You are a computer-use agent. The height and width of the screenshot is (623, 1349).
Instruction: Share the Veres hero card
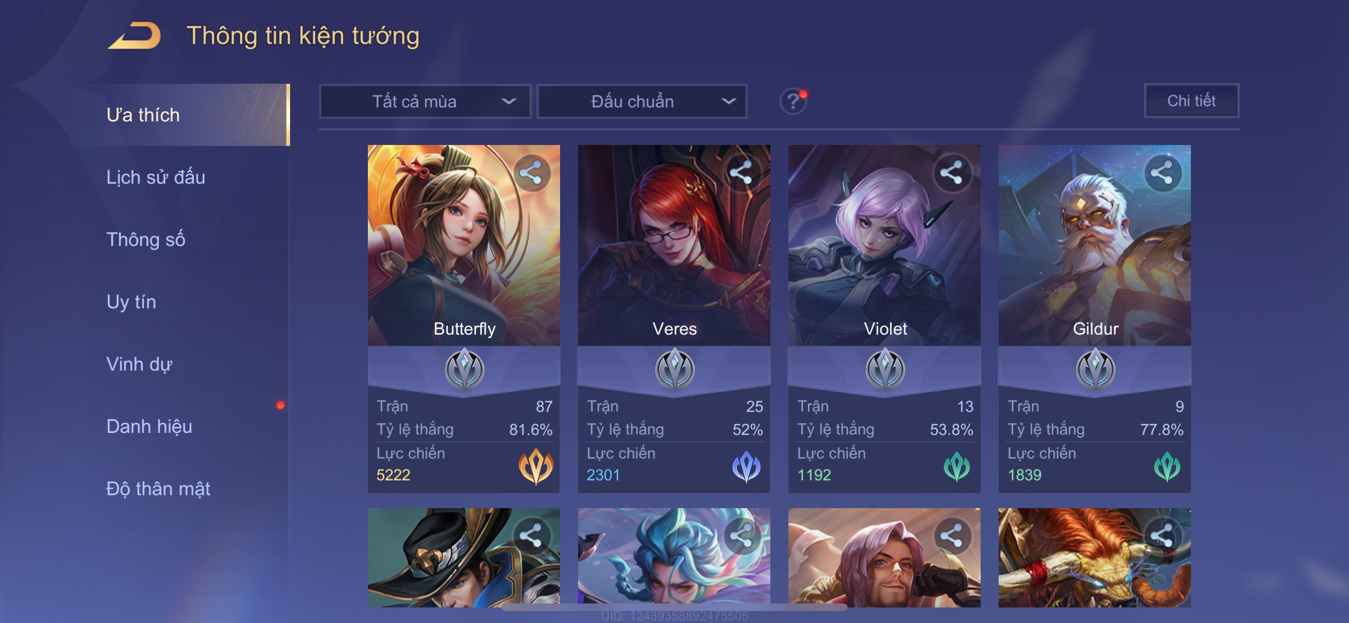(x=742, y=173)
